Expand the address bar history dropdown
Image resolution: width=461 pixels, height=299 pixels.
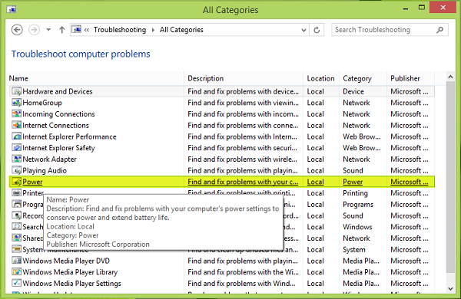click(303, 30)
